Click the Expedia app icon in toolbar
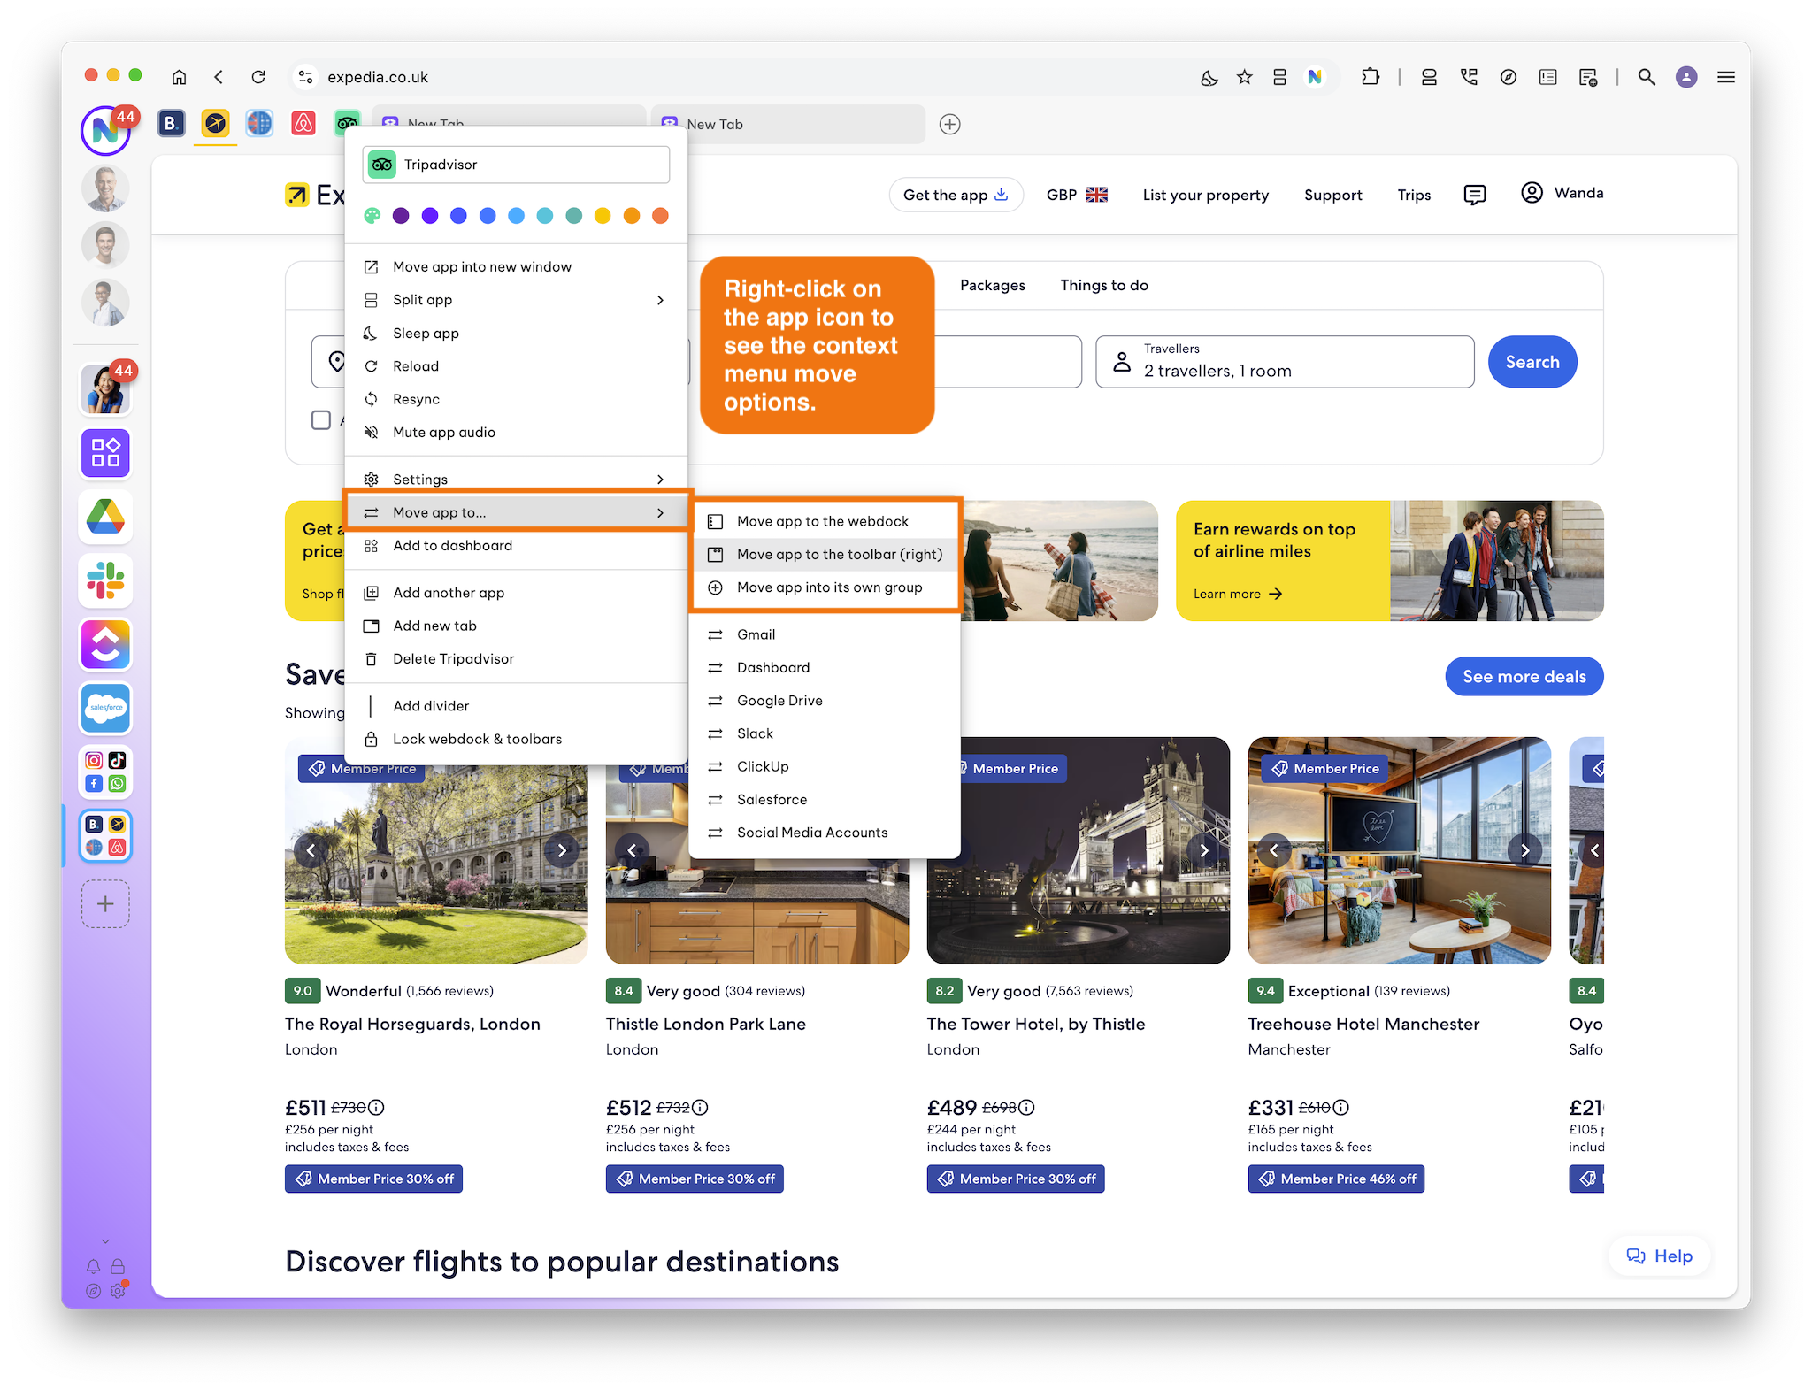Image resolution: width=1812 pixels, height=1390 pixels. tap(215, 124)
